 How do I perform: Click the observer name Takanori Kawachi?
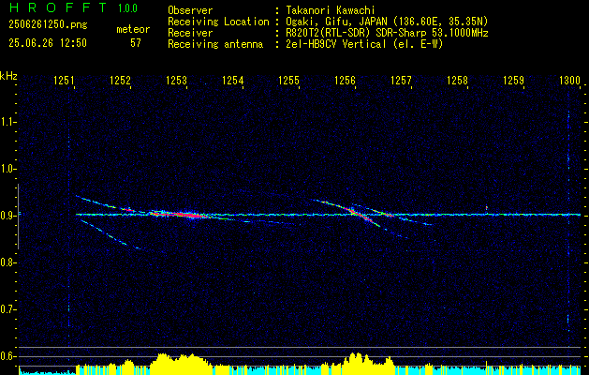click(331, 10)
